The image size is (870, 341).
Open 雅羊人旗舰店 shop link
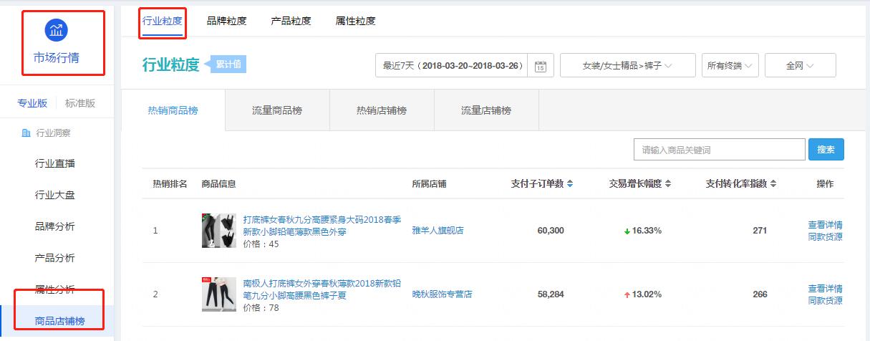click(438, 231)
